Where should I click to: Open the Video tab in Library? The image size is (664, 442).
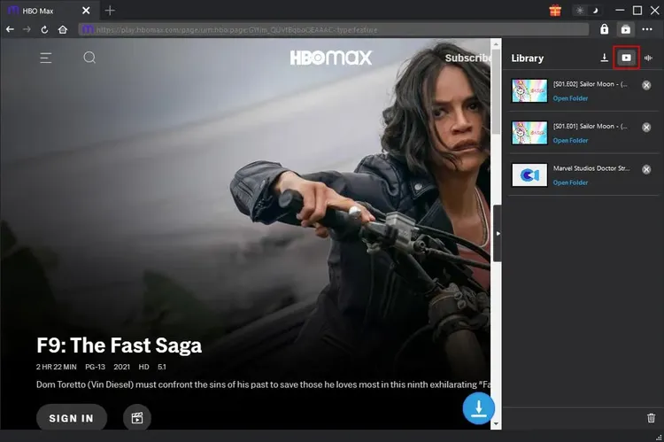pos(626,58)
